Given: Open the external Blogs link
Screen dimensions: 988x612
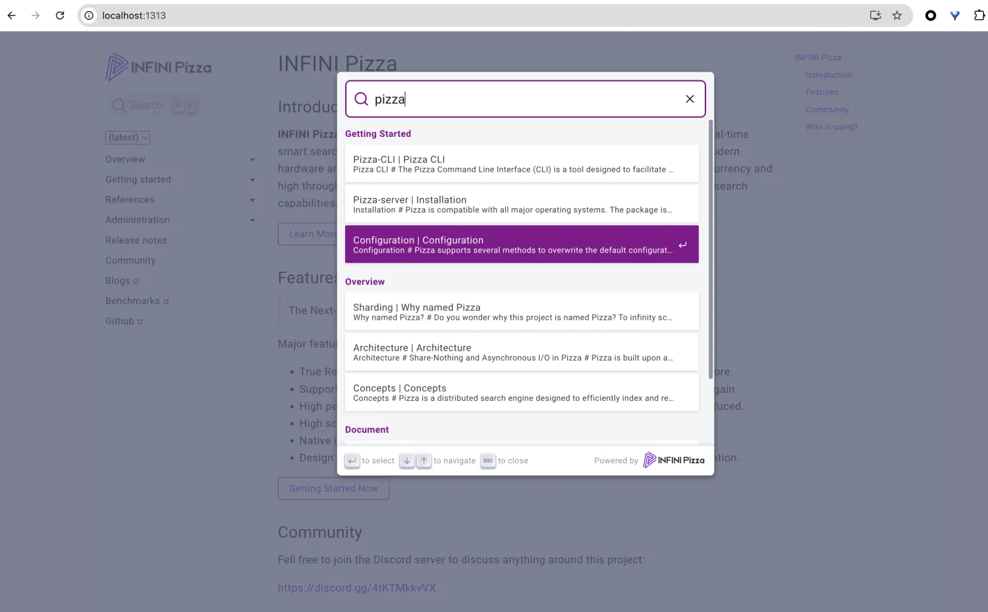Looking at the screenshot, I should (122, 281).
